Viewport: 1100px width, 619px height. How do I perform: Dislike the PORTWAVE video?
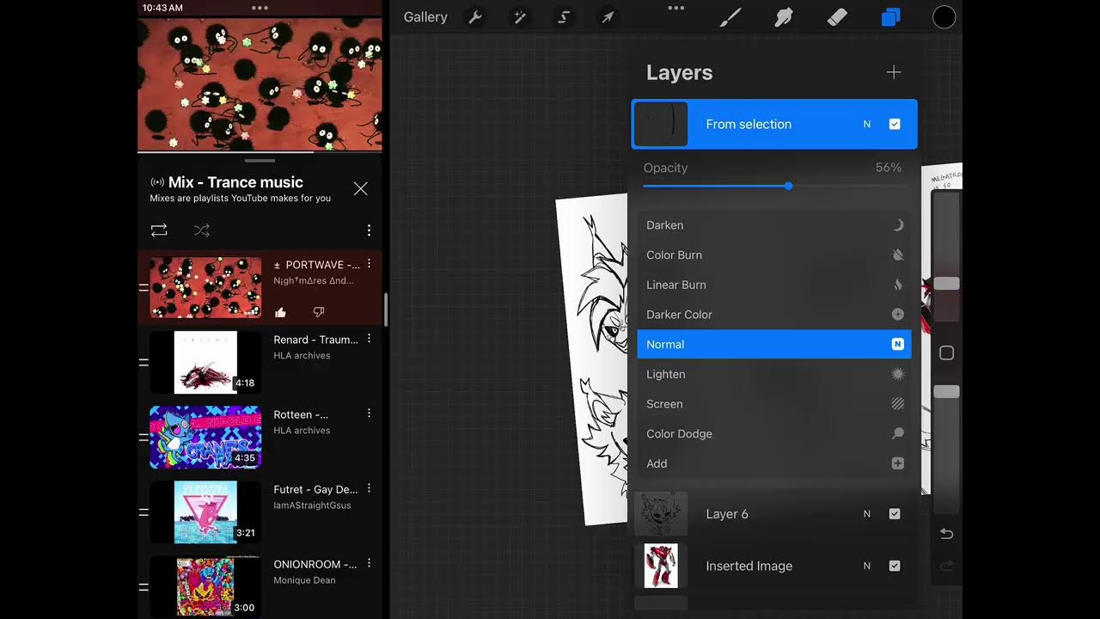pyautogui.click(x=318, y=312)
